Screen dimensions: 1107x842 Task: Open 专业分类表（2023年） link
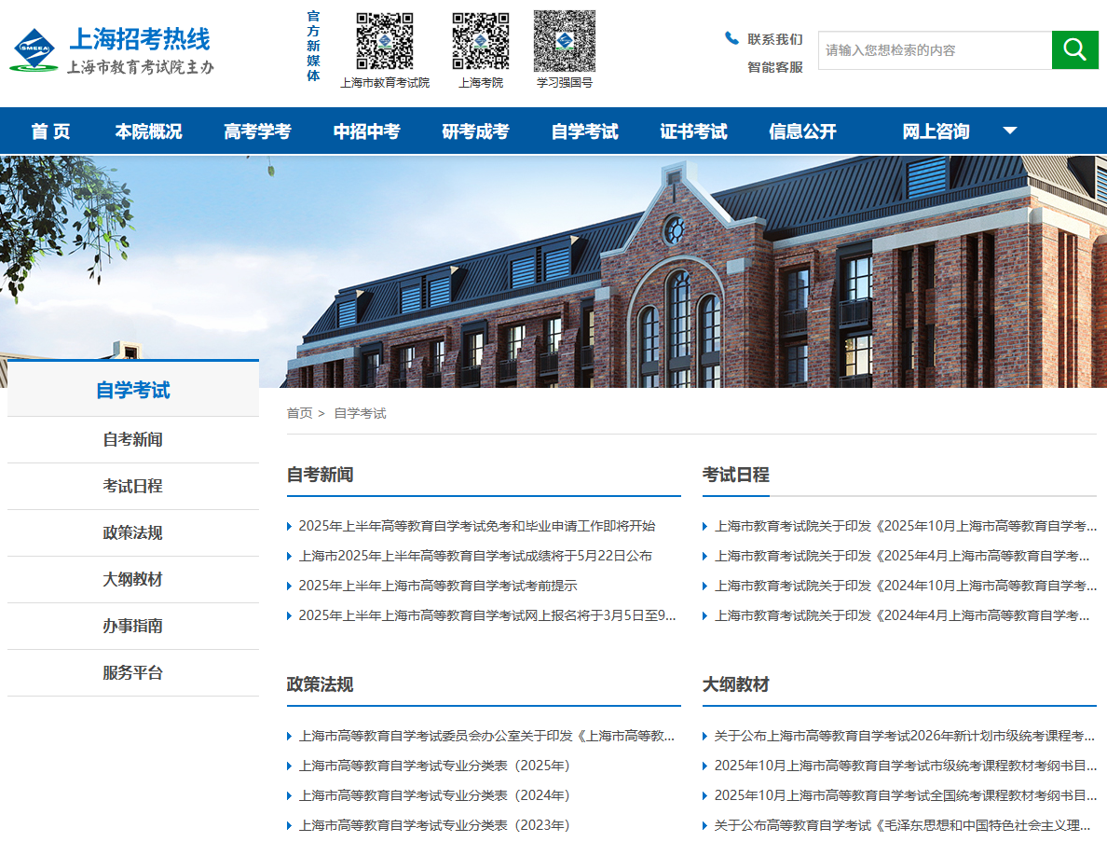coord(434,825)
